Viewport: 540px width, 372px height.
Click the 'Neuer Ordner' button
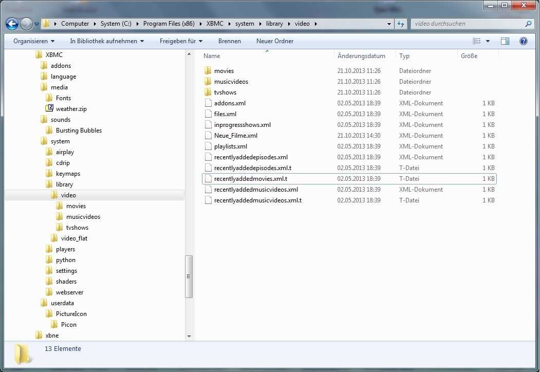tap(275, 41)
